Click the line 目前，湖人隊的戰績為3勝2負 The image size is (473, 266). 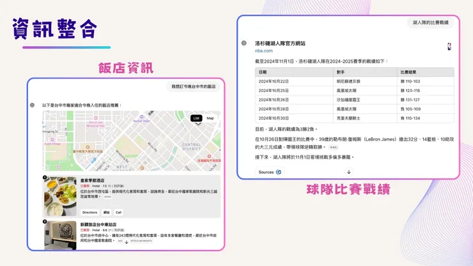pyautogui.click(x=286, y=129)
